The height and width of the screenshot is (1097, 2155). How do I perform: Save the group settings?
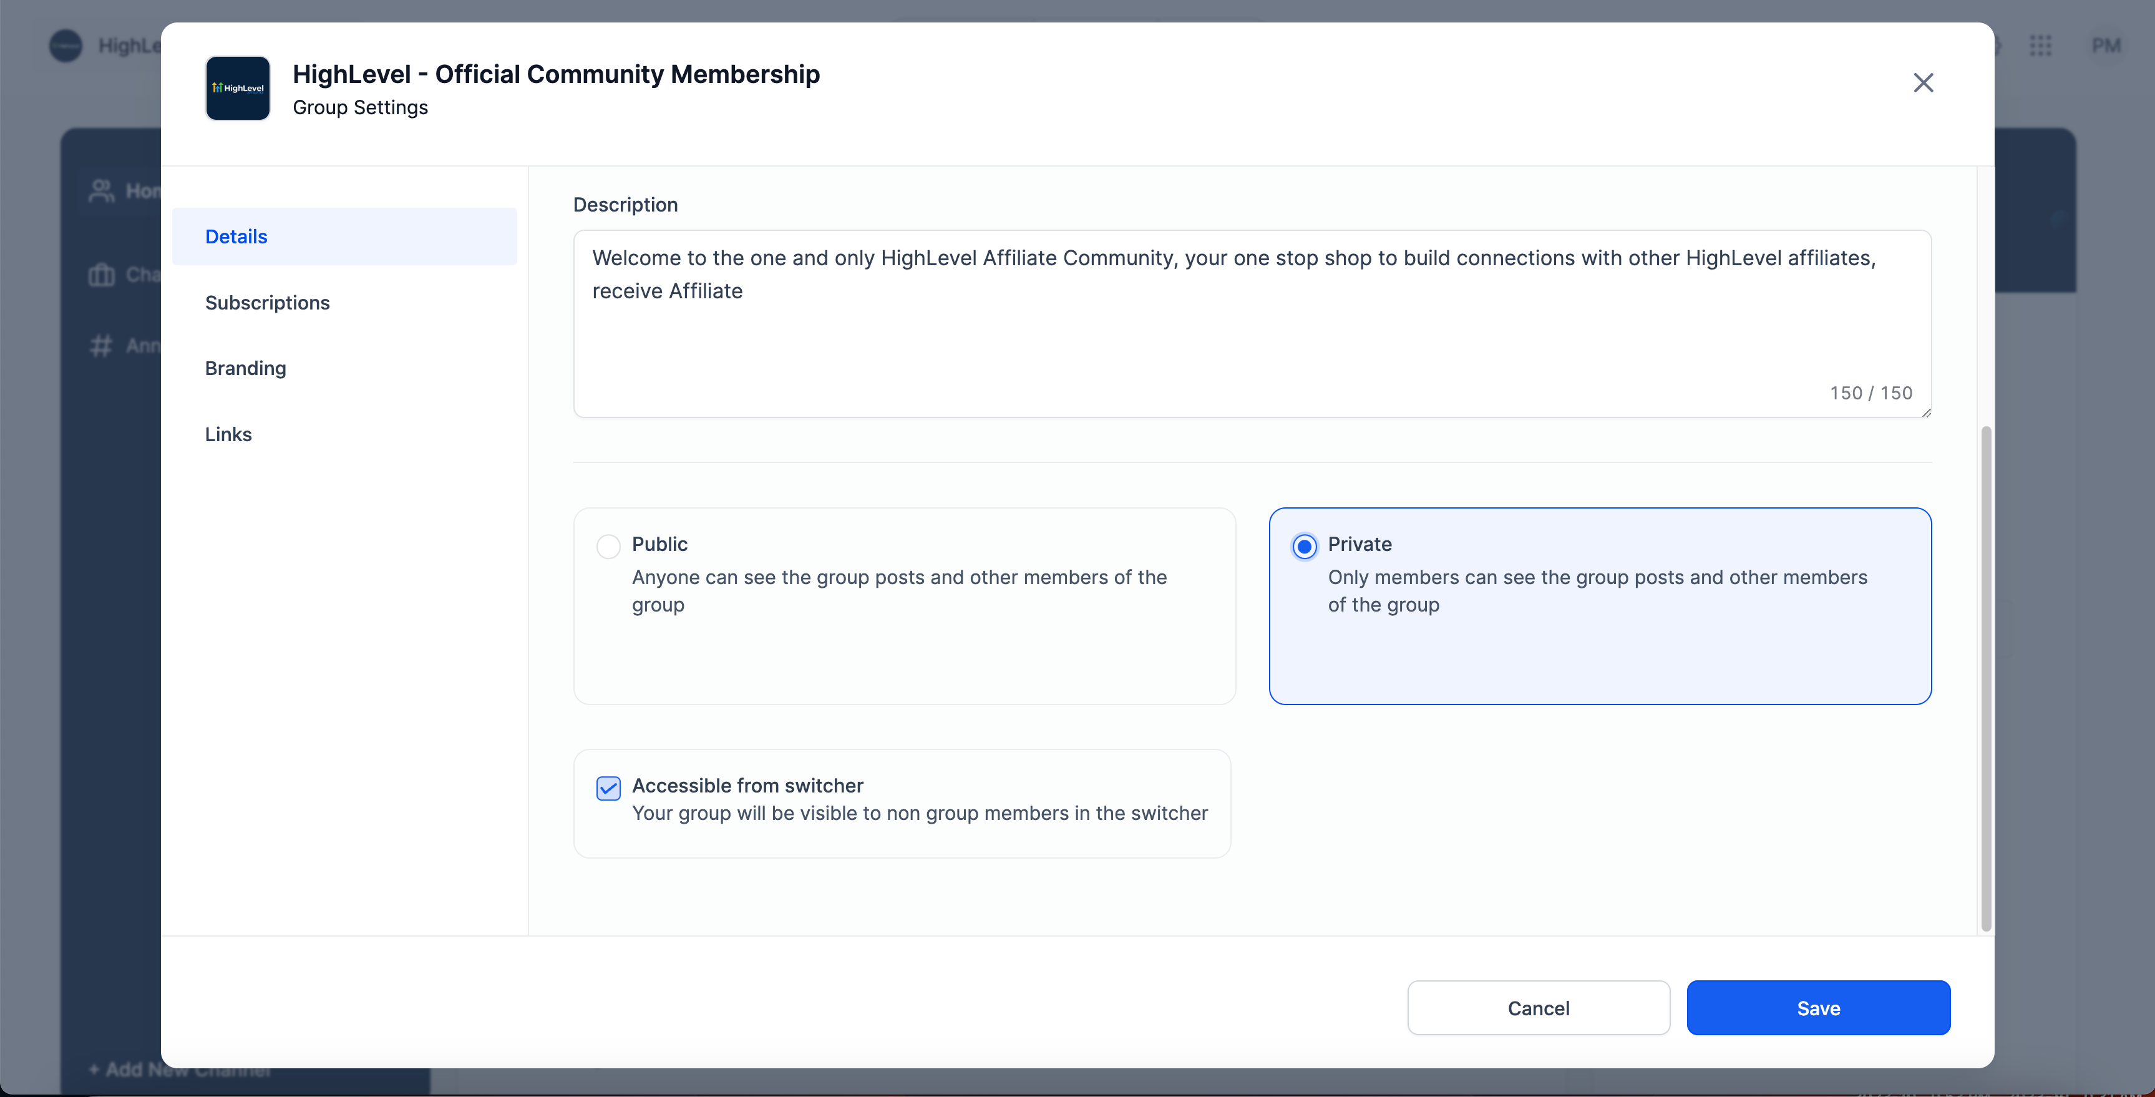point(1818,1008)
